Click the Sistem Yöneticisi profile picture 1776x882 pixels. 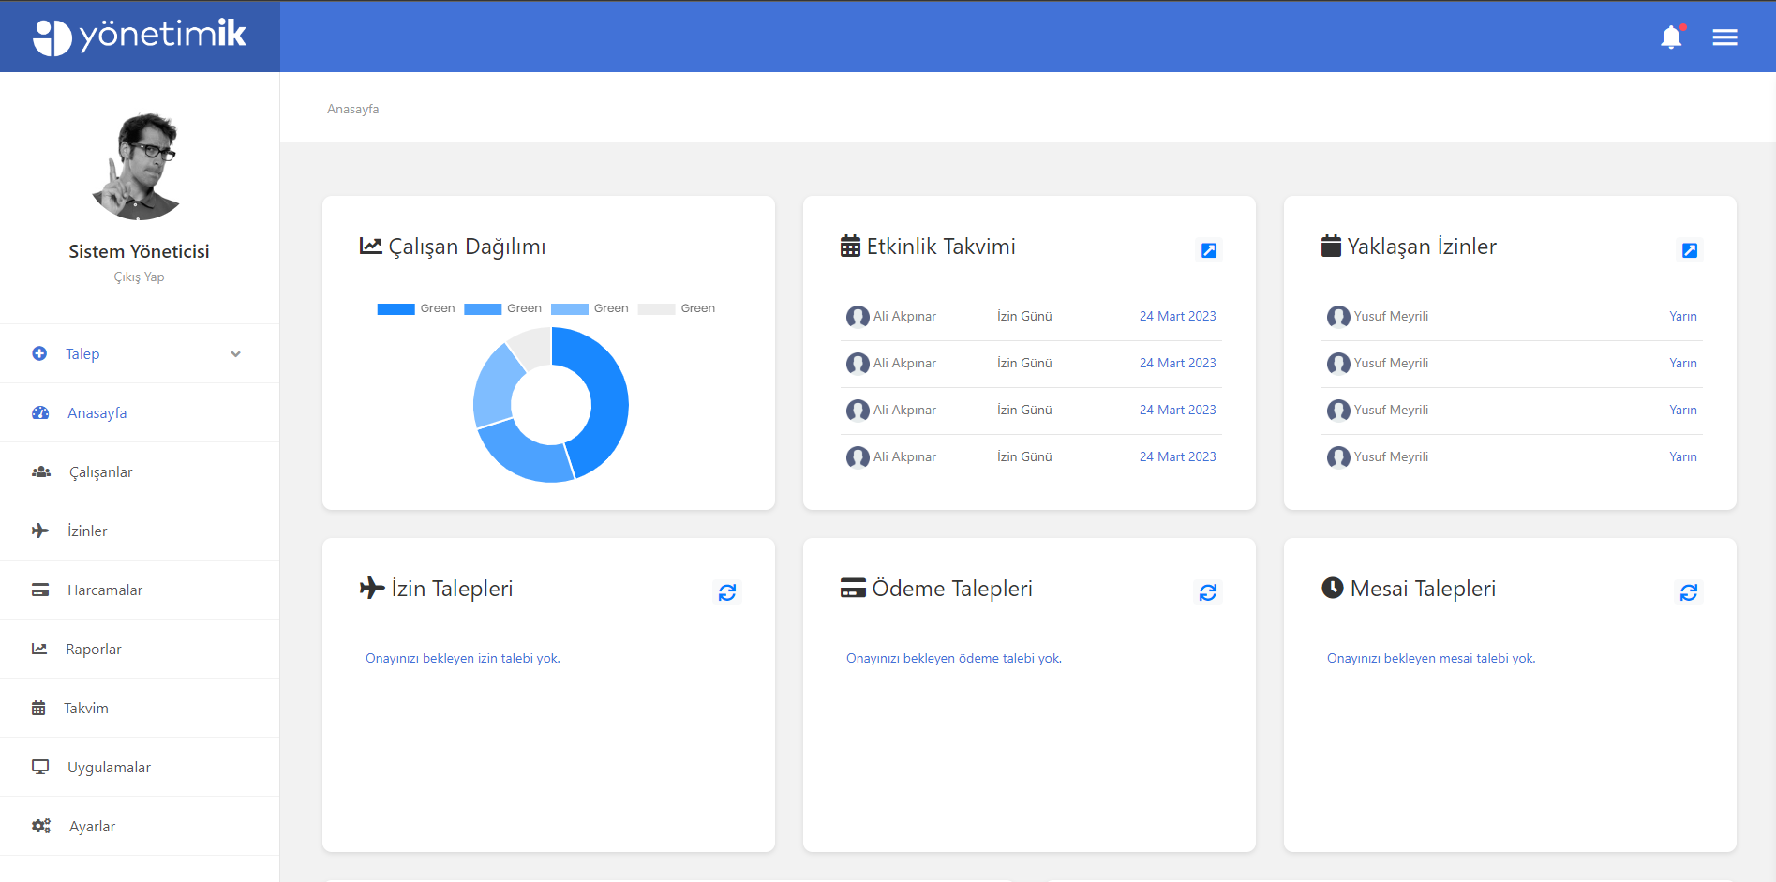pyautogui.click(x=139, y=167)
